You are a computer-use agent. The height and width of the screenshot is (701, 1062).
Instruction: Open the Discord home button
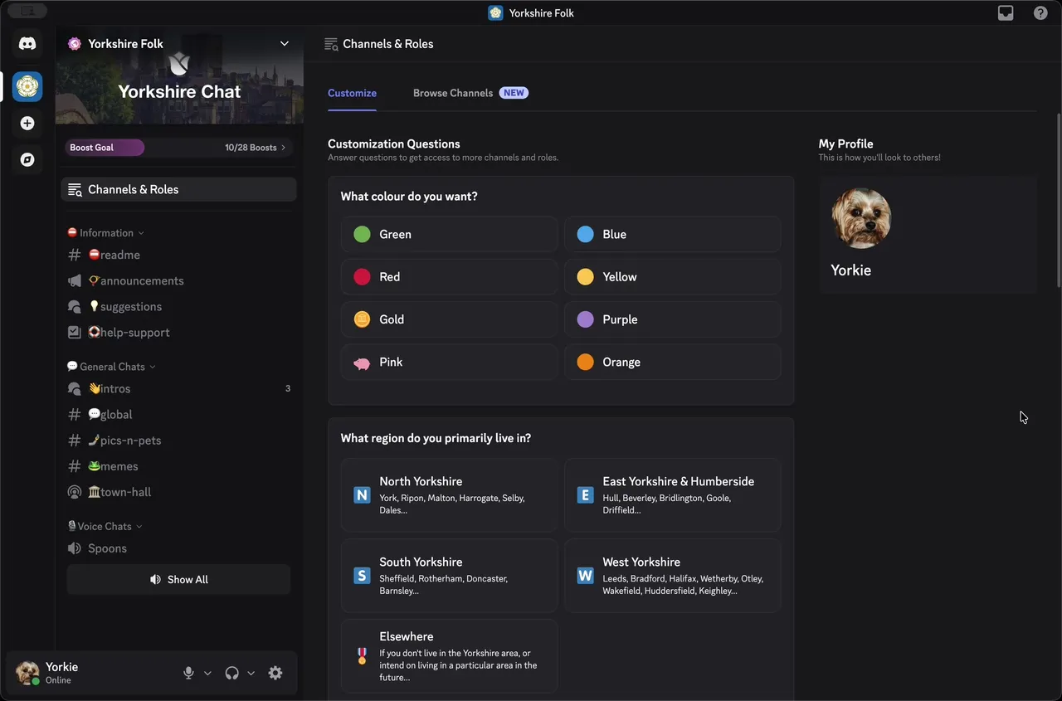click(x=27, y=43)
